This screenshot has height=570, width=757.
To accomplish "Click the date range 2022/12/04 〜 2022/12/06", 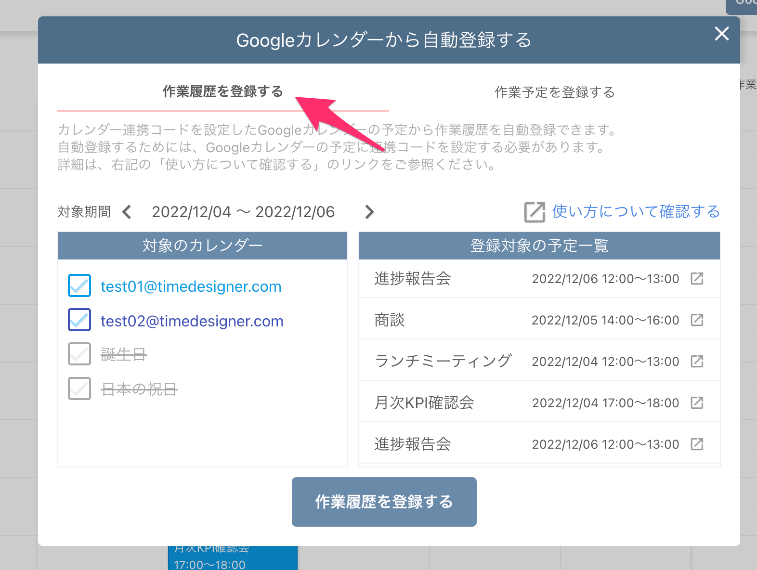I will [243, 212].
